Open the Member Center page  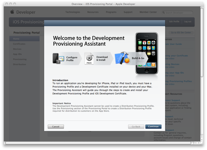148,12
